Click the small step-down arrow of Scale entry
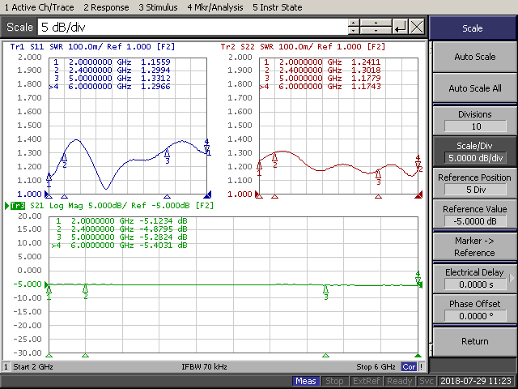Screen dimensions: 518x389 [x=354, y=31]
